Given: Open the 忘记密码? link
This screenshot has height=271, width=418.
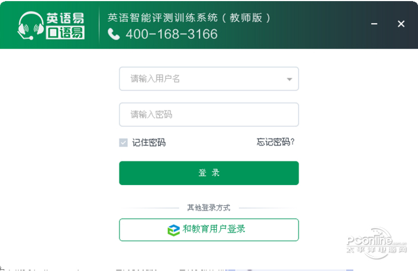Looking at the screenshot, I should coord(275,141).
